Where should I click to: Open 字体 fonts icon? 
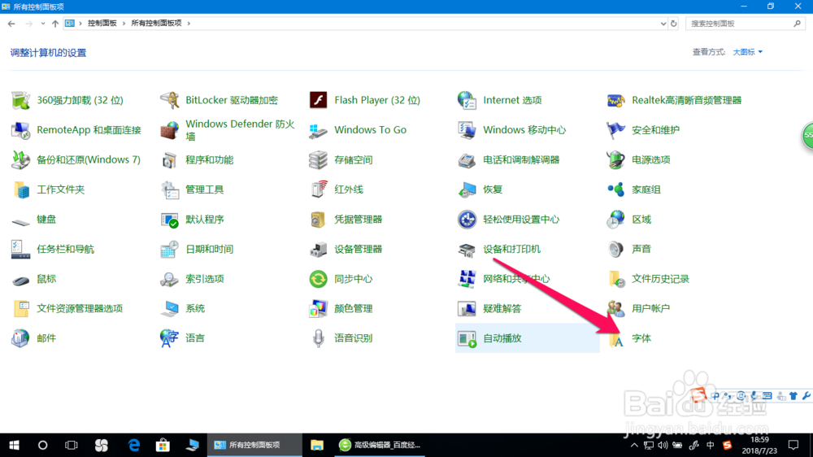[x=615, y=338]
